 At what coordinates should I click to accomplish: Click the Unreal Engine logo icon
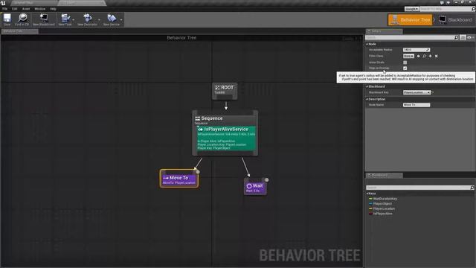(3, 3)
